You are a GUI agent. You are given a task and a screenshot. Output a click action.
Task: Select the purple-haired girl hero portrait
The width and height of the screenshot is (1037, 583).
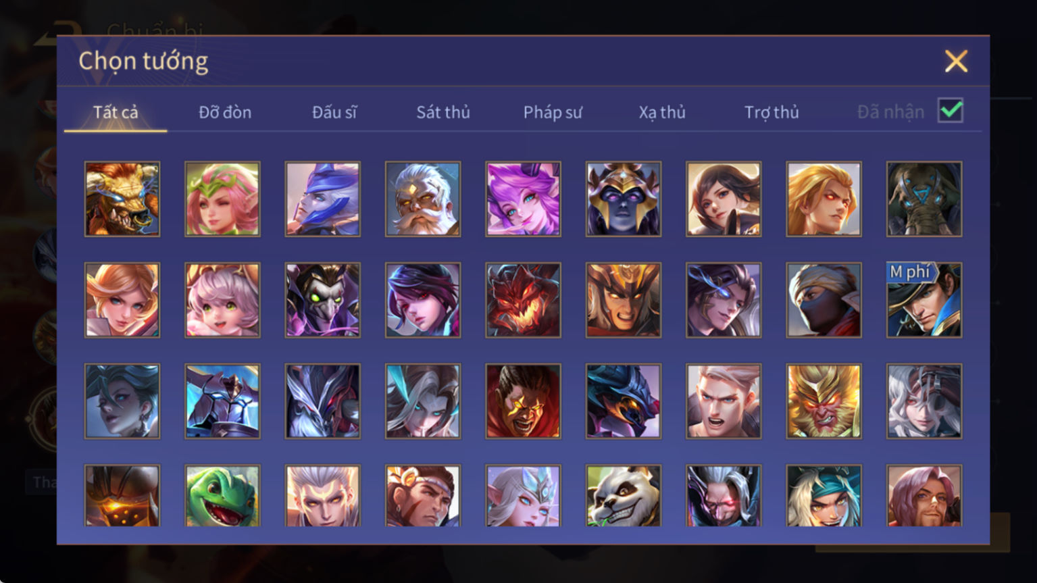tap(523, 199)
